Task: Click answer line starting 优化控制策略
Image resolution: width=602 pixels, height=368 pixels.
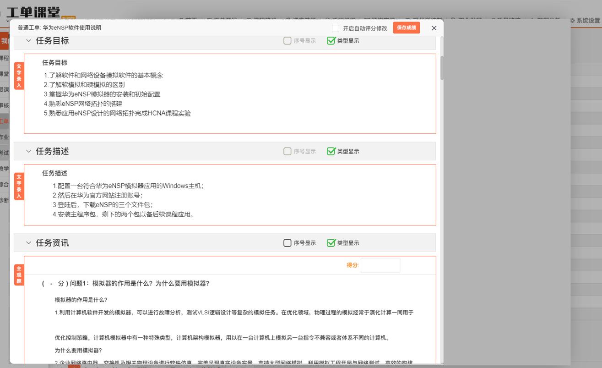Action: [x=222, y=338]
